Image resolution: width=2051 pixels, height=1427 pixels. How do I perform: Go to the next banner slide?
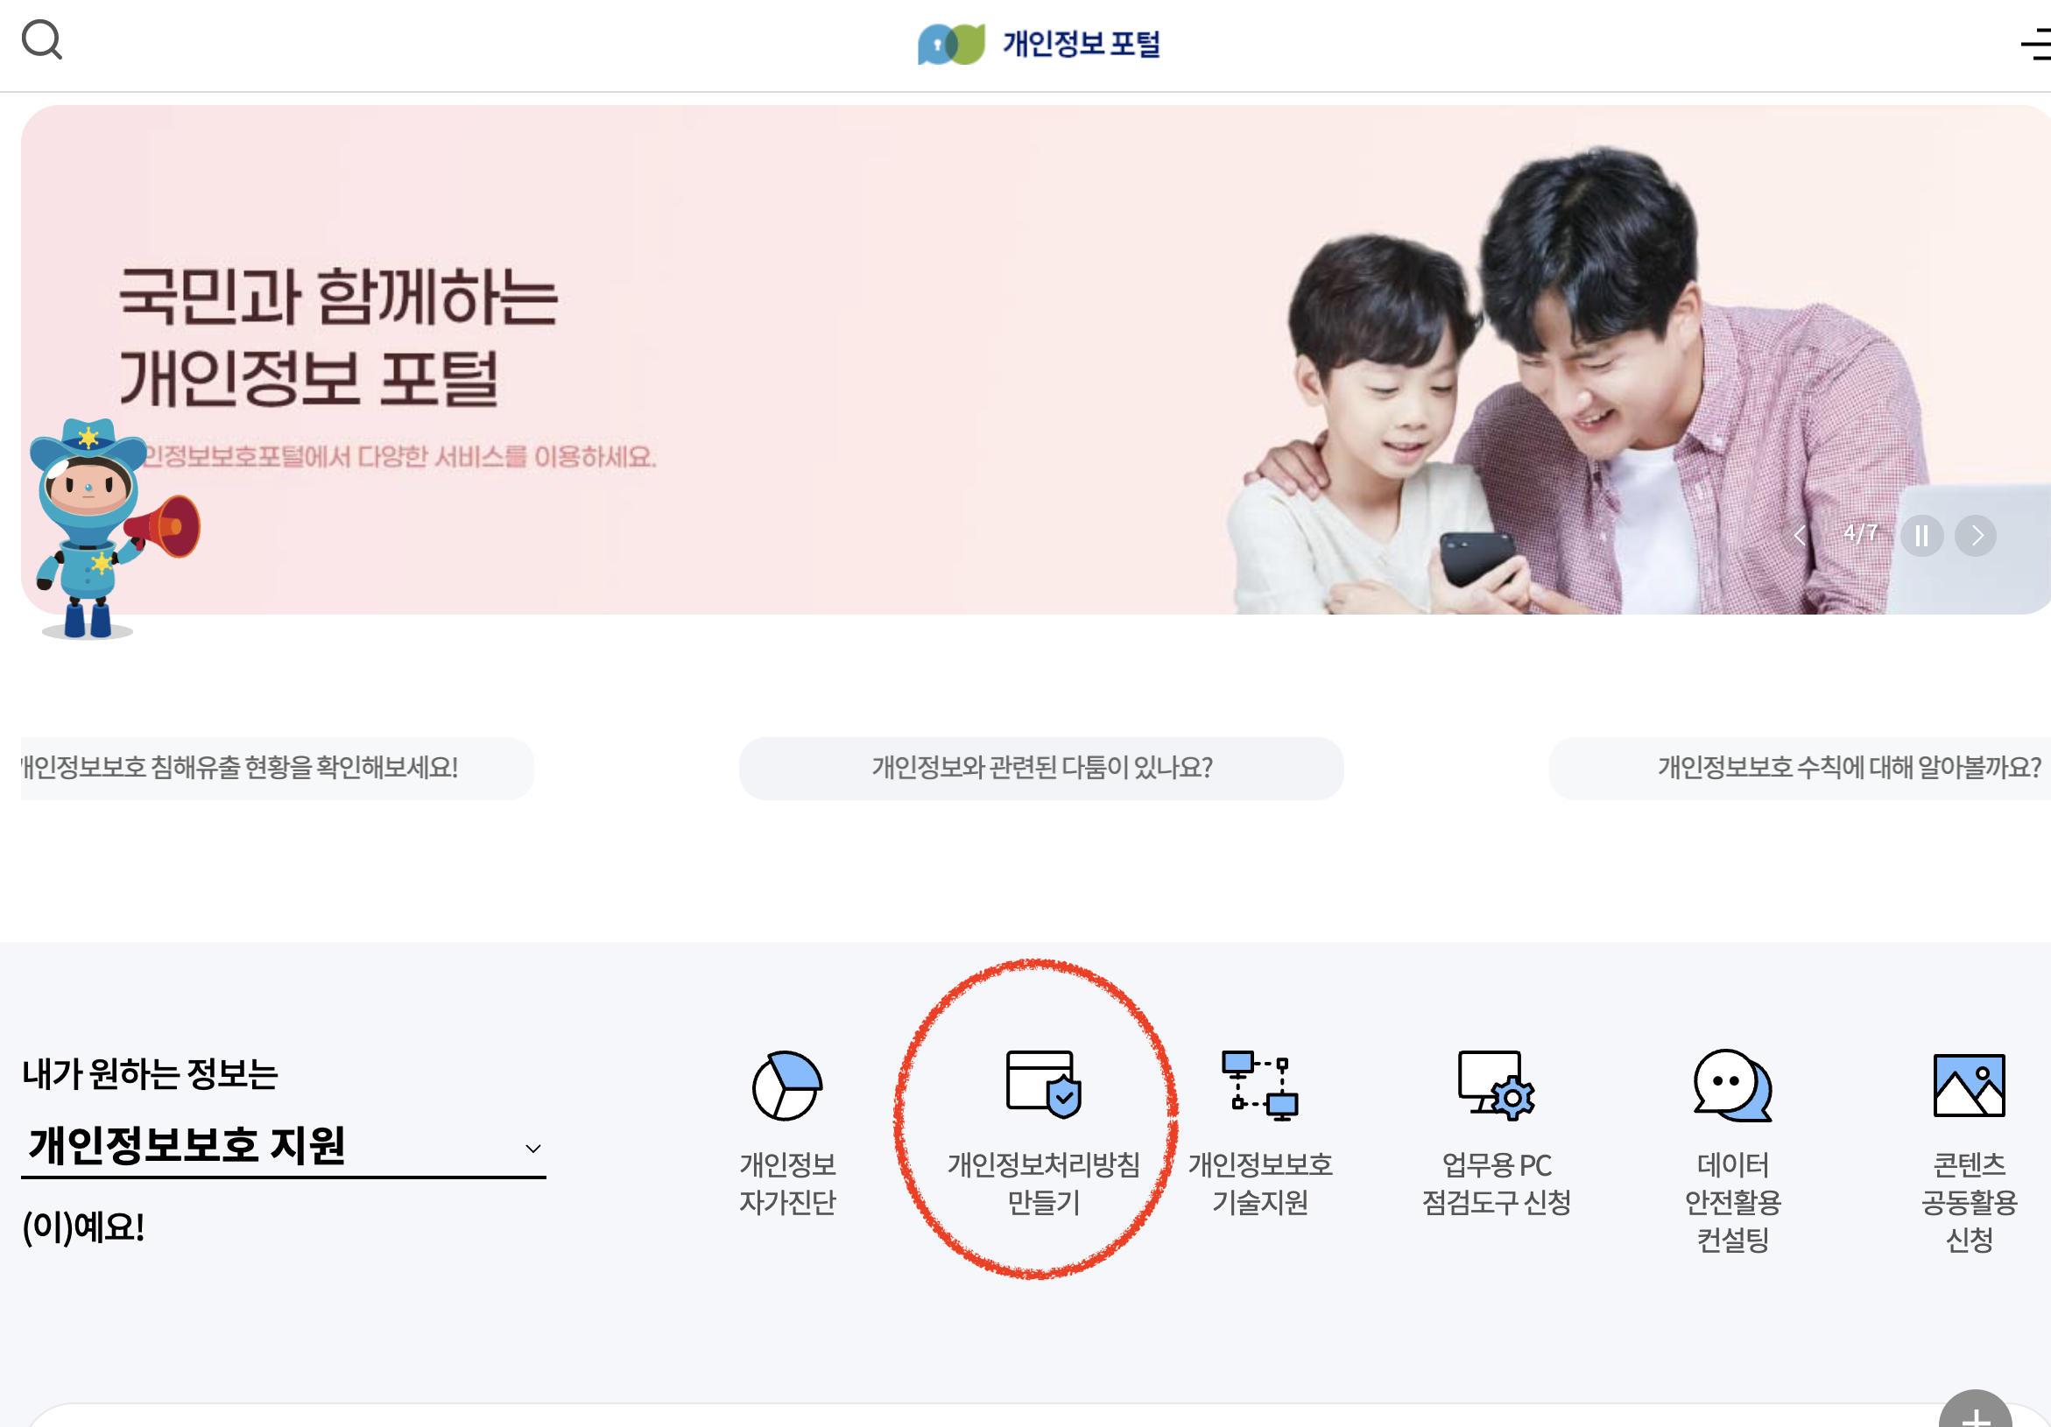(1975, 536)
